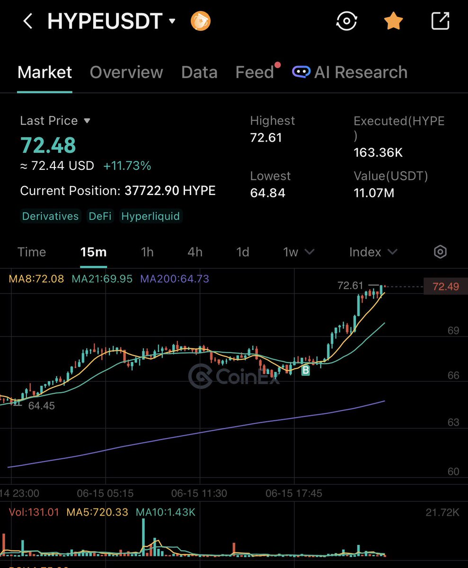Tap the MA21:69.95 indicator label

(x=102, y=279)
